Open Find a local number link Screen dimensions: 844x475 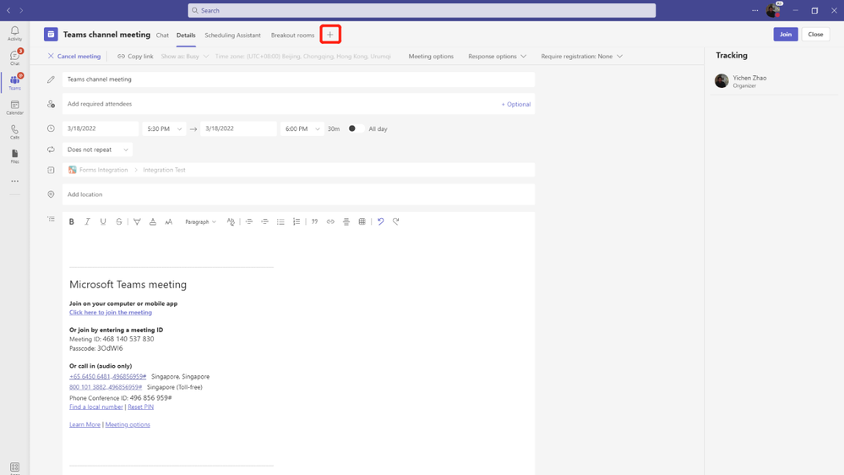(x=95, y=407)
